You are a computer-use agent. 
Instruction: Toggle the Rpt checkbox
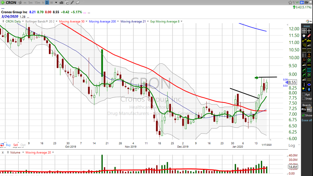click(304, 95)
